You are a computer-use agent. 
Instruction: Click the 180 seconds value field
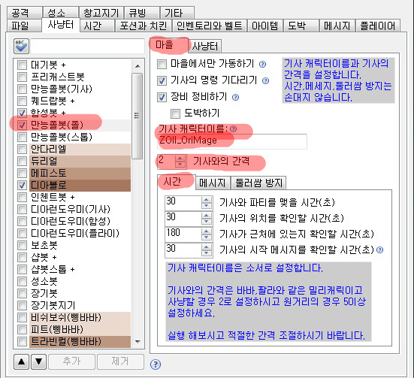click(x=183, y=234)
